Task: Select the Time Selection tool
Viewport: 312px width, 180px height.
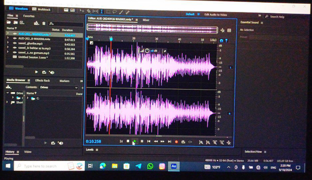Action: coord(102,11)
